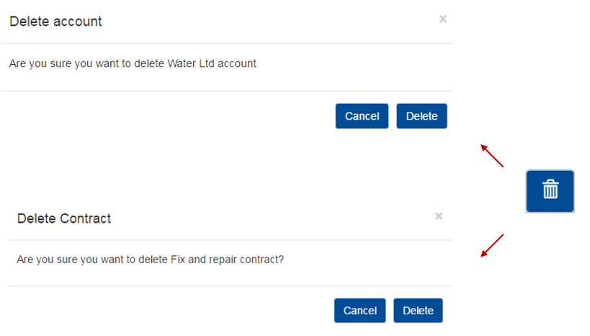Cancel deleting the Fix and repair contract
The height and width of the screenshot is (336, 590).
point(359,310)
